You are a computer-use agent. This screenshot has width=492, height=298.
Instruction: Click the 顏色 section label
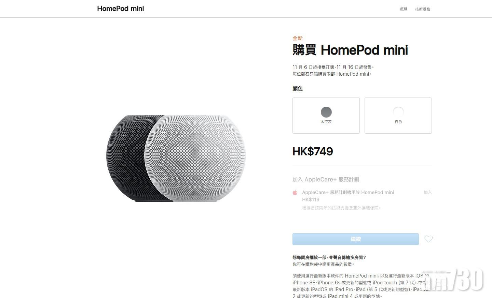[298, 89]
